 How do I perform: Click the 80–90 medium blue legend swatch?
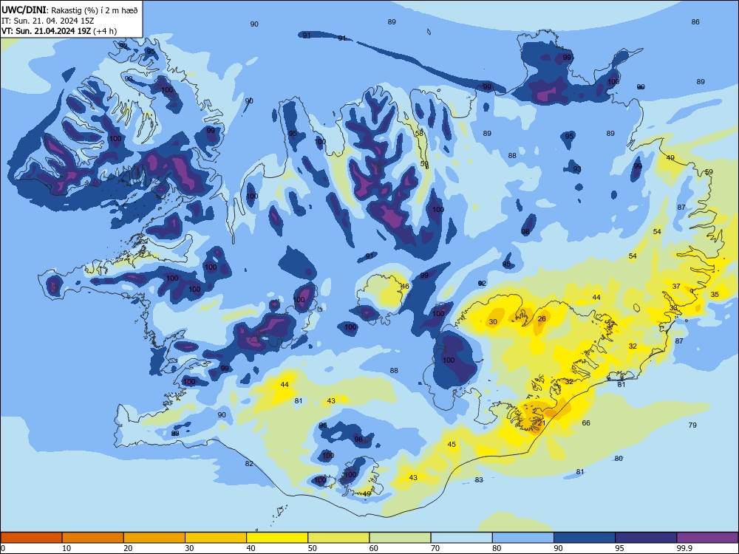[522, 538]
